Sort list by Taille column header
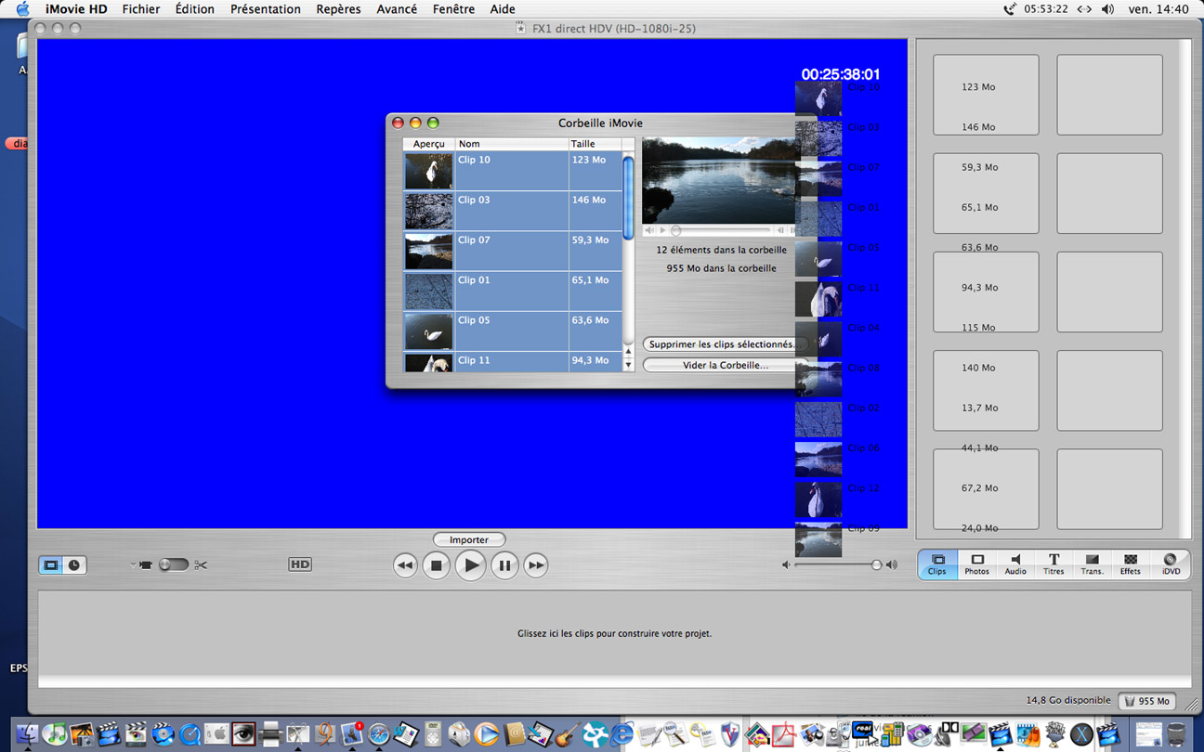1204x752 pixels. pyautogui.click(x=595, y=144)
